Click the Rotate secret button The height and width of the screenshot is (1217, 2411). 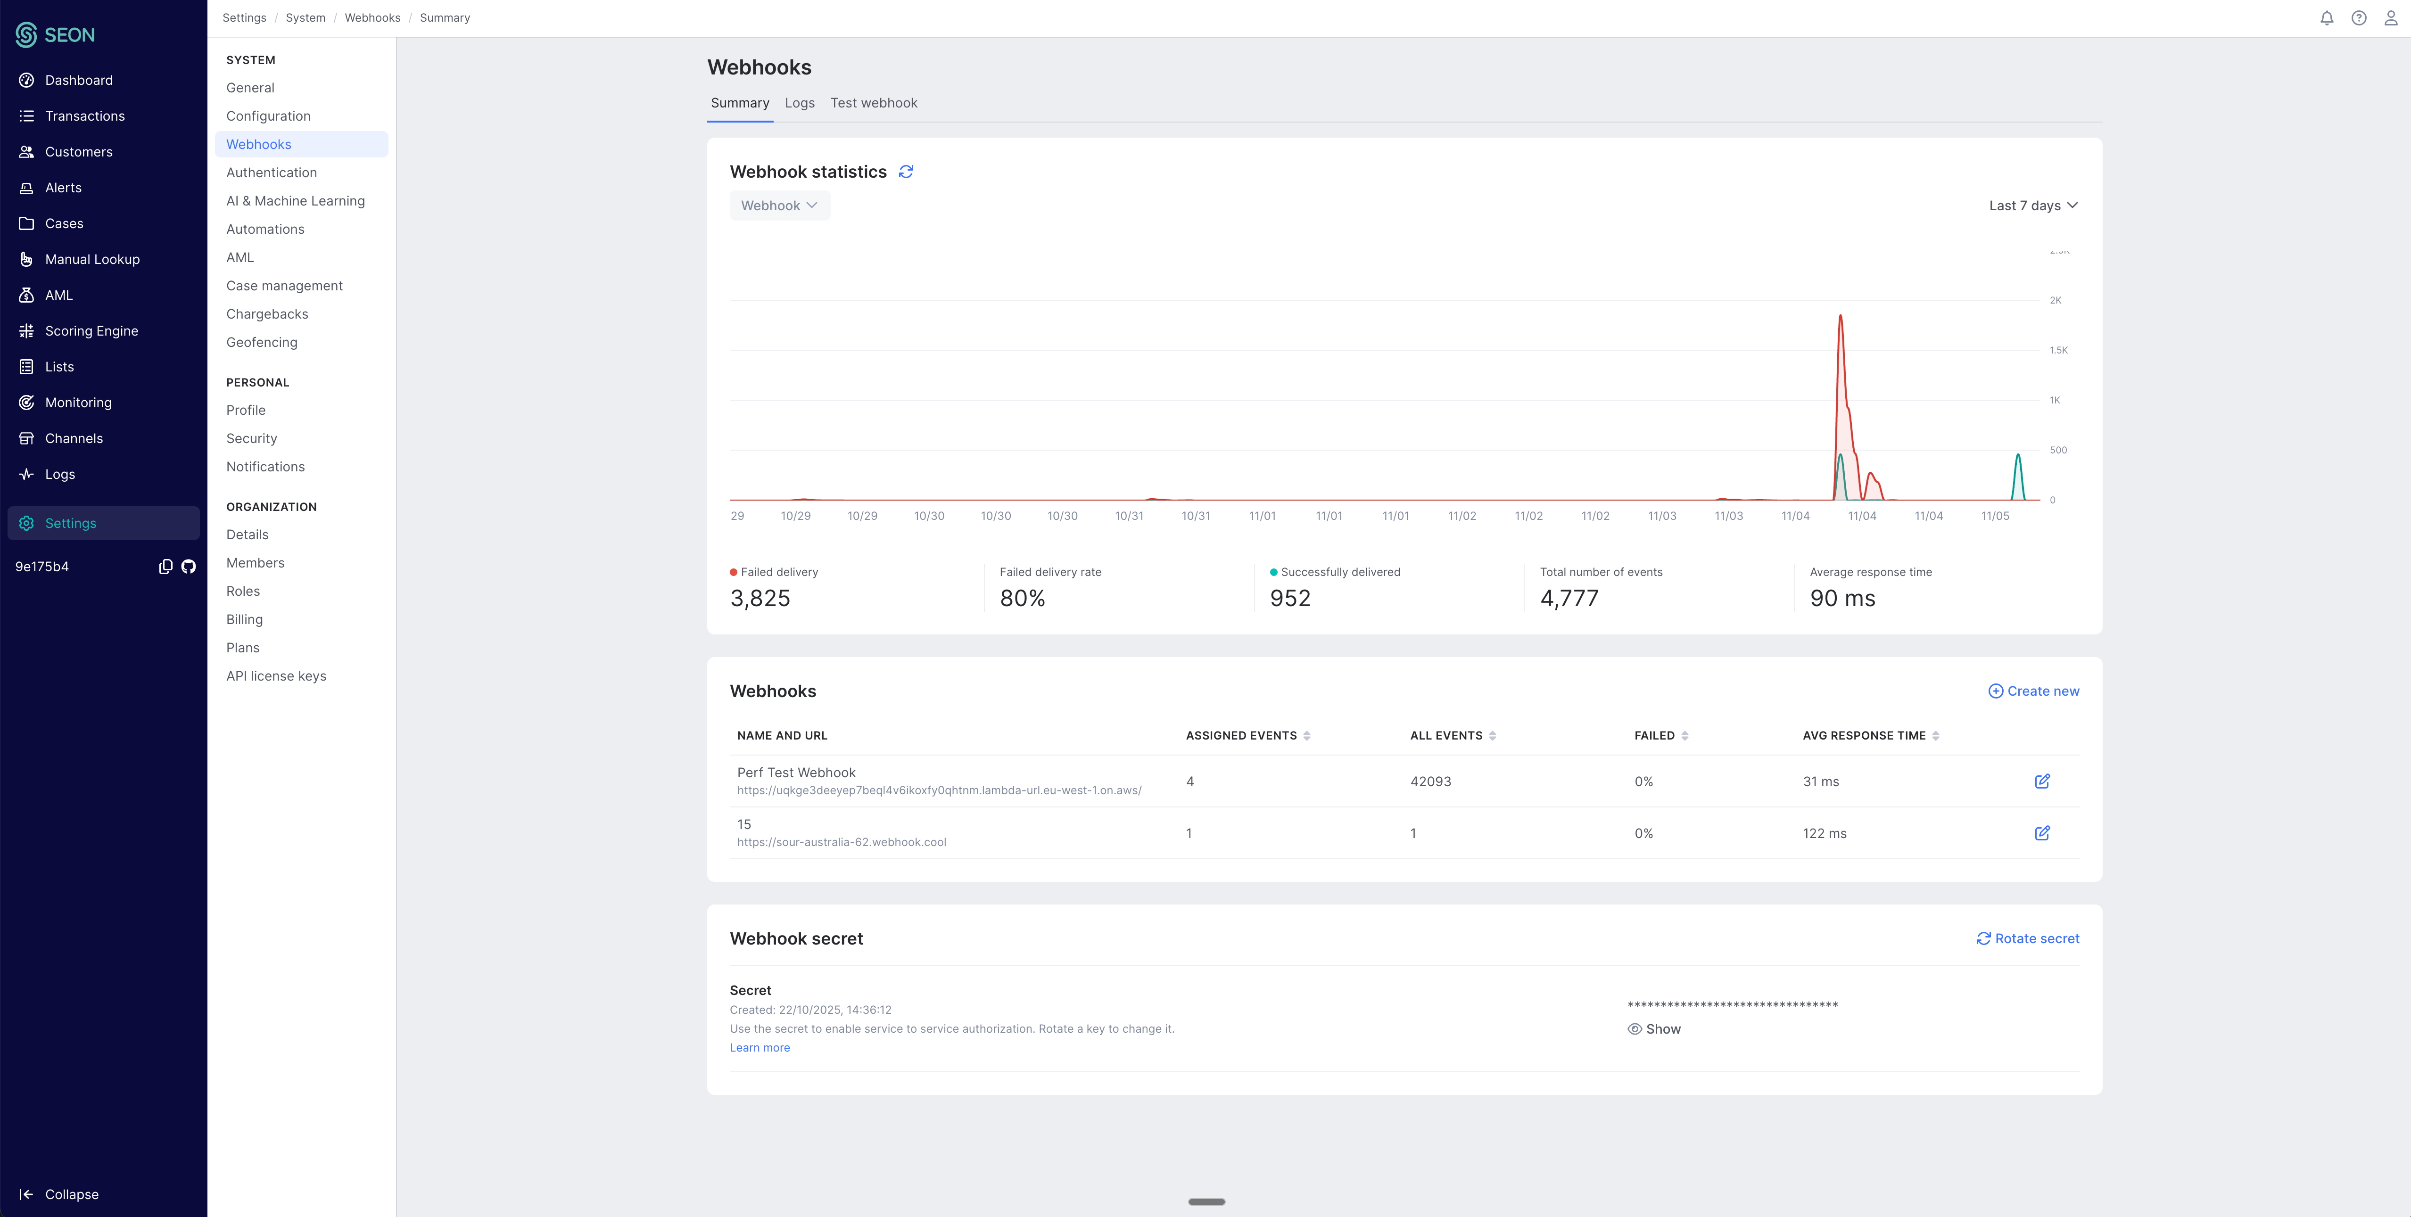point(2027,938)
